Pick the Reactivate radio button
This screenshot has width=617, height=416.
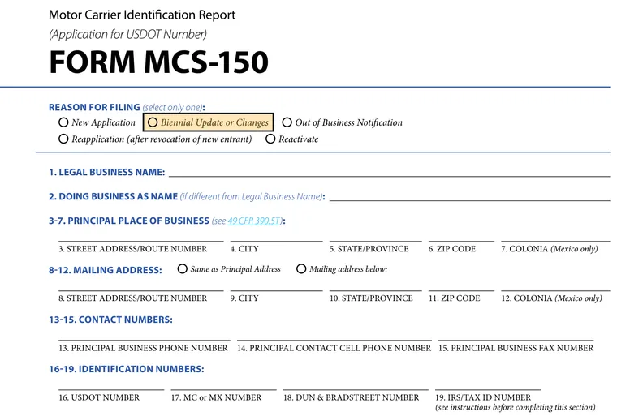(x=270, y=139)
